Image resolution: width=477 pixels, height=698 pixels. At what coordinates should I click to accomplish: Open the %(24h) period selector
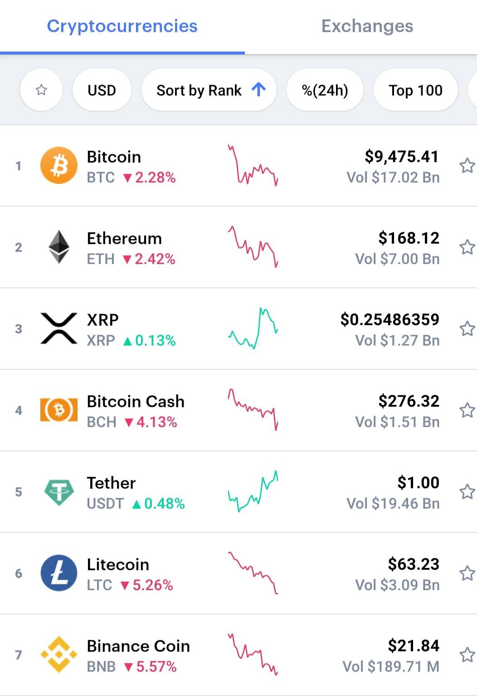pos(325,90)
